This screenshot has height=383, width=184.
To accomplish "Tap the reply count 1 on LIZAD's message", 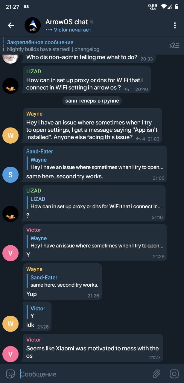I will [128, 89].
